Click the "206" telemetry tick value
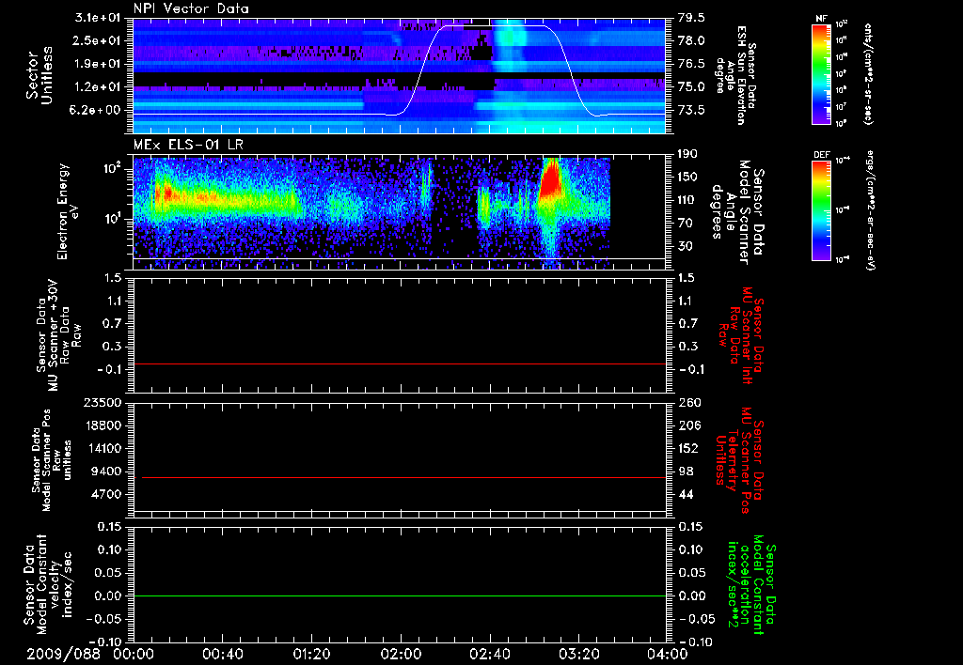 point(688,425)
